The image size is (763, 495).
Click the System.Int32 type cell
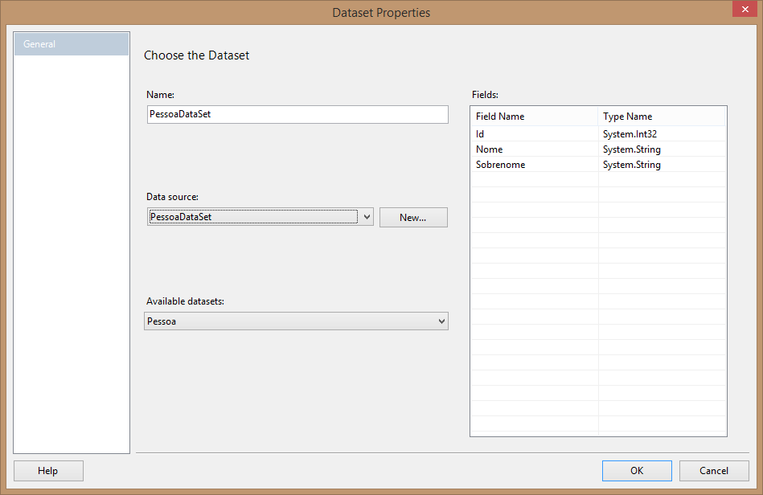coord(661,134)
